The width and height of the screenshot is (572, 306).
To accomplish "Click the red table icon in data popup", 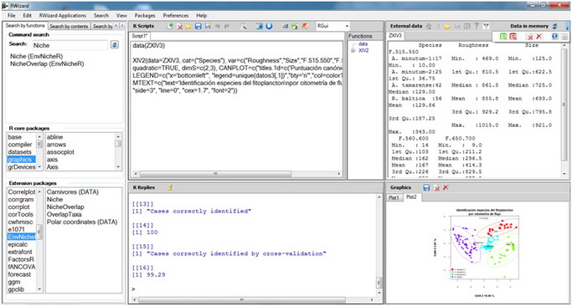I will point(513,37).
